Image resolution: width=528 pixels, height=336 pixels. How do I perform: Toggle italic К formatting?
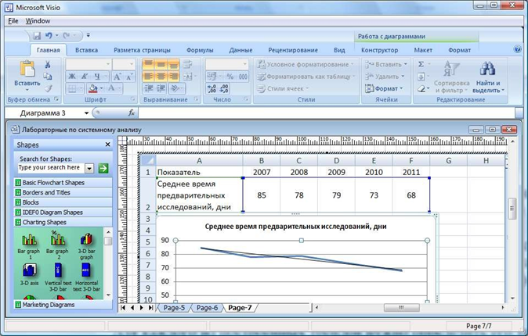pos(85,77)
